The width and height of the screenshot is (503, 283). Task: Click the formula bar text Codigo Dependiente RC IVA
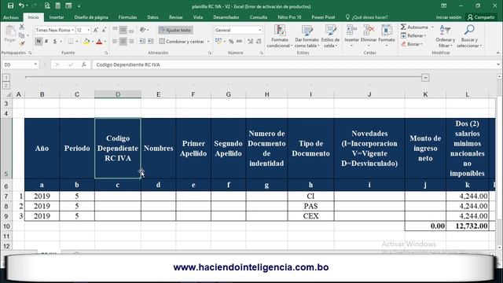pyautogui.click(x=128, y=64)
